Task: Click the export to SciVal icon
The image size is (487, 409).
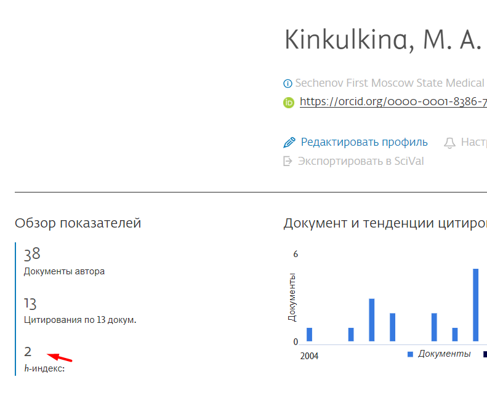Action: pos(288,161)
